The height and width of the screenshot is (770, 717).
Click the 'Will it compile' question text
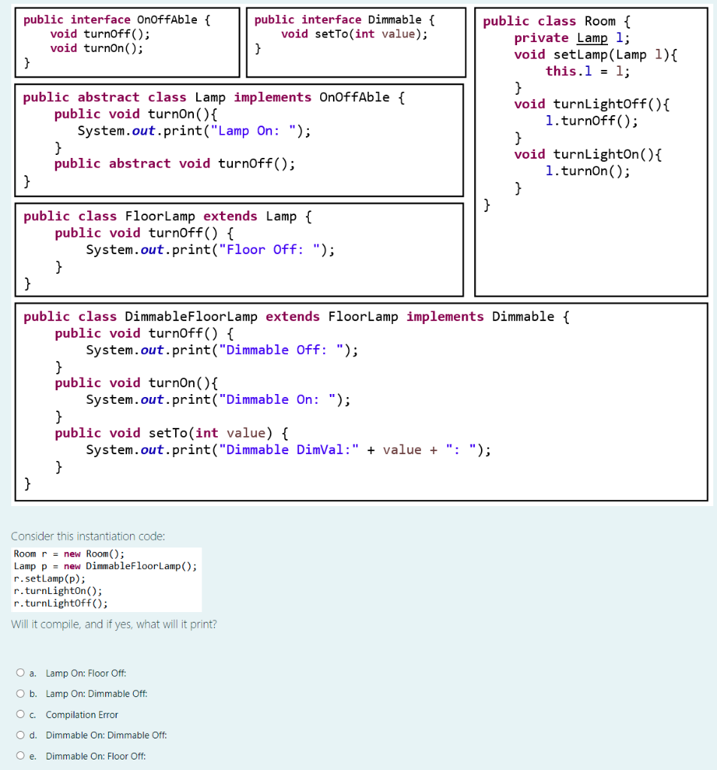tap(113, 624)
